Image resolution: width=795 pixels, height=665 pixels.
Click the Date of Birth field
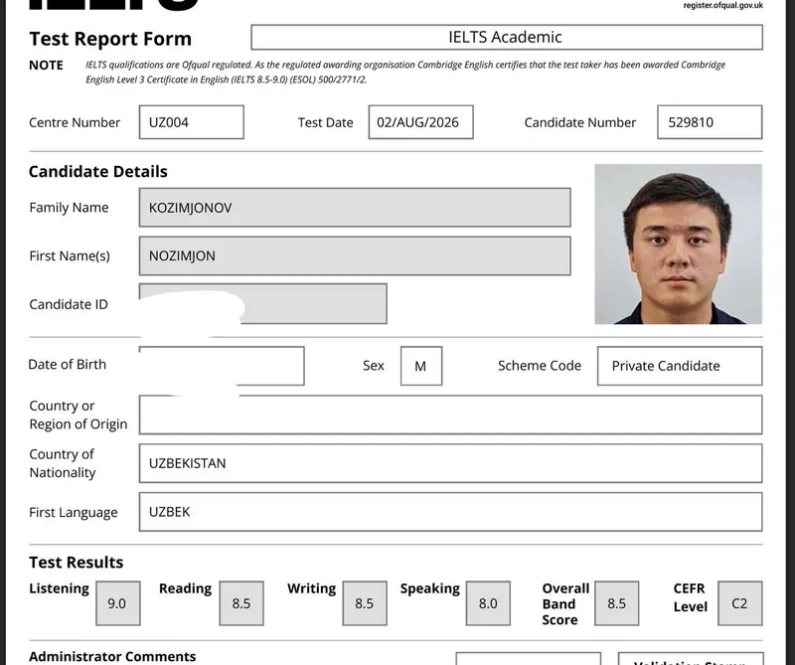click(222, 366)
